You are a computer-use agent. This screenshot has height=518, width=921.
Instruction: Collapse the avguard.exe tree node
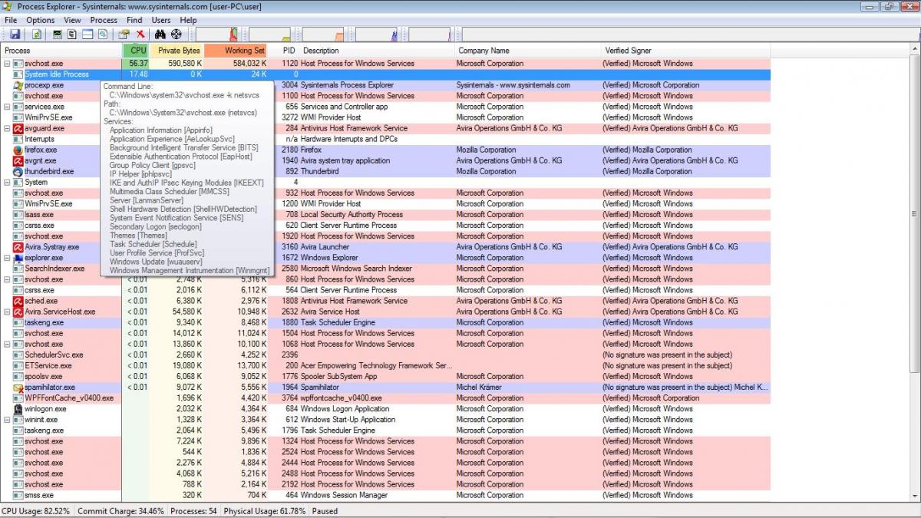[7, 128]
